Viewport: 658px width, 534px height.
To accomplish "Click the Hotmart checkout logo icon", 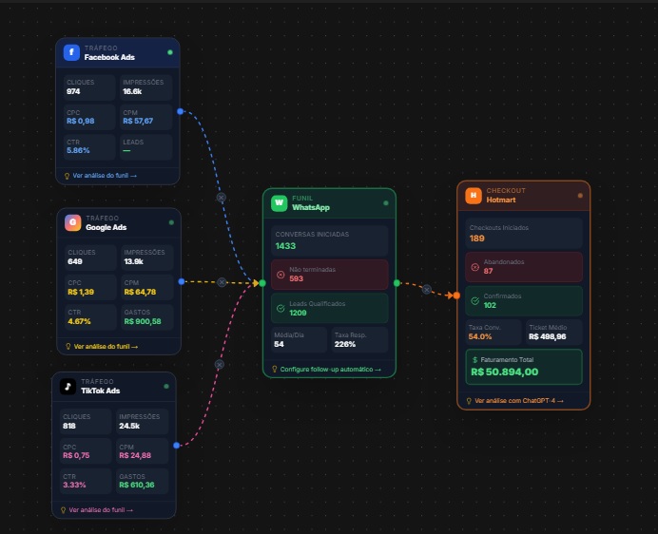I will coord(474,196).
